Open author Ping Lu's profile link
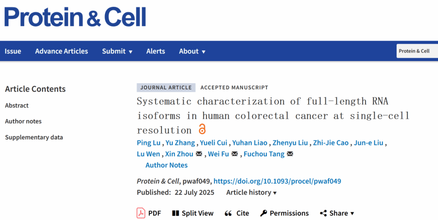Screen dimensions: 438x220 [x=149, y=143]
